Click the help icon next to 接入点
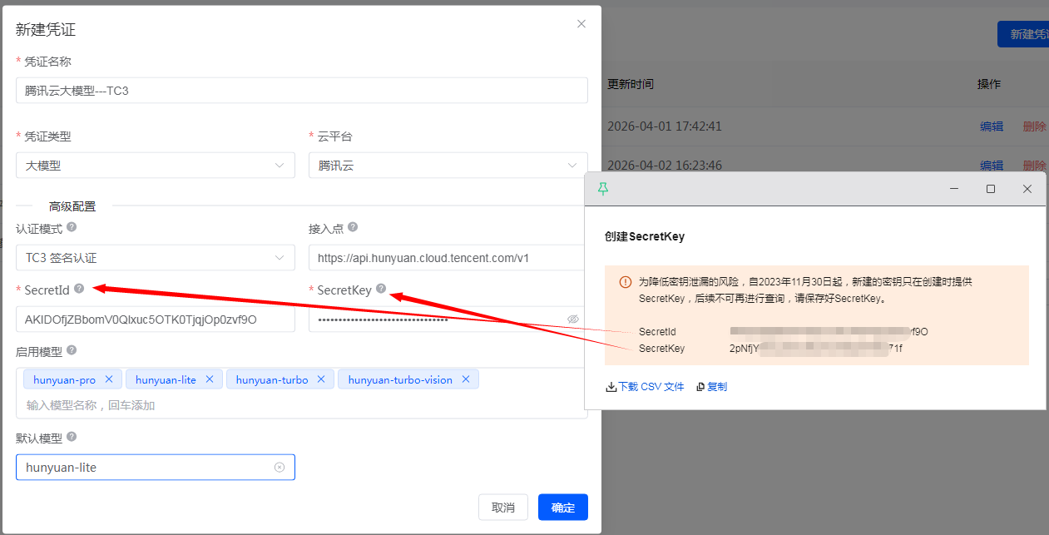This screenshot has height=535, width=1049. (353, 227)
